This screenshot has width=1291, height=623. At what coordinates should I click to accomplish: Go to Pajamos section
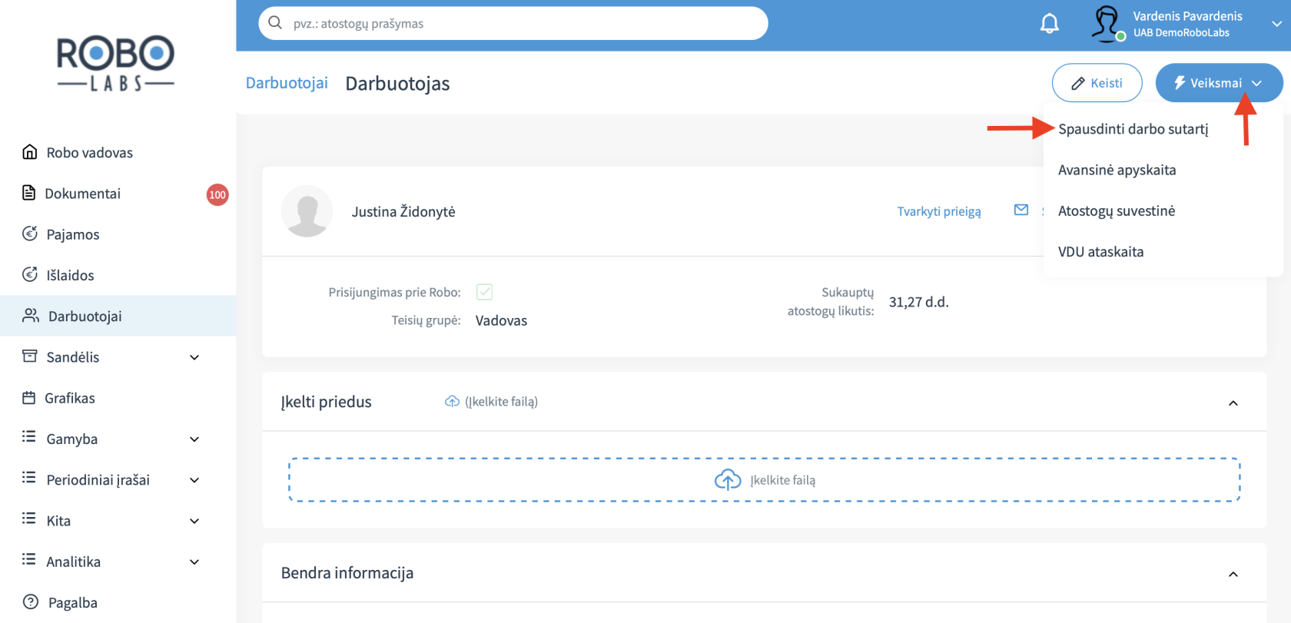click(73, 234)
